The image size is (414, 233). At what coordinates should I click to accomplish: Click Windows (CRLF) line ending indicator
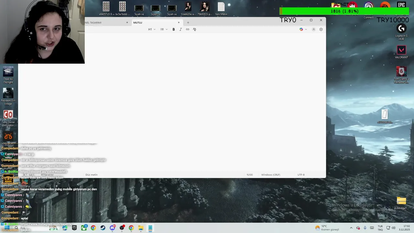(x=271, y=175)
